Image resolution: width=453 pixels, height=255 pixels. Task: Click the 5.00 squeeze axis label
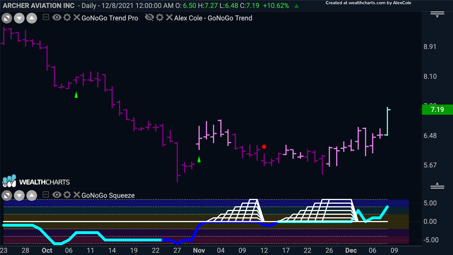(430, 203)
